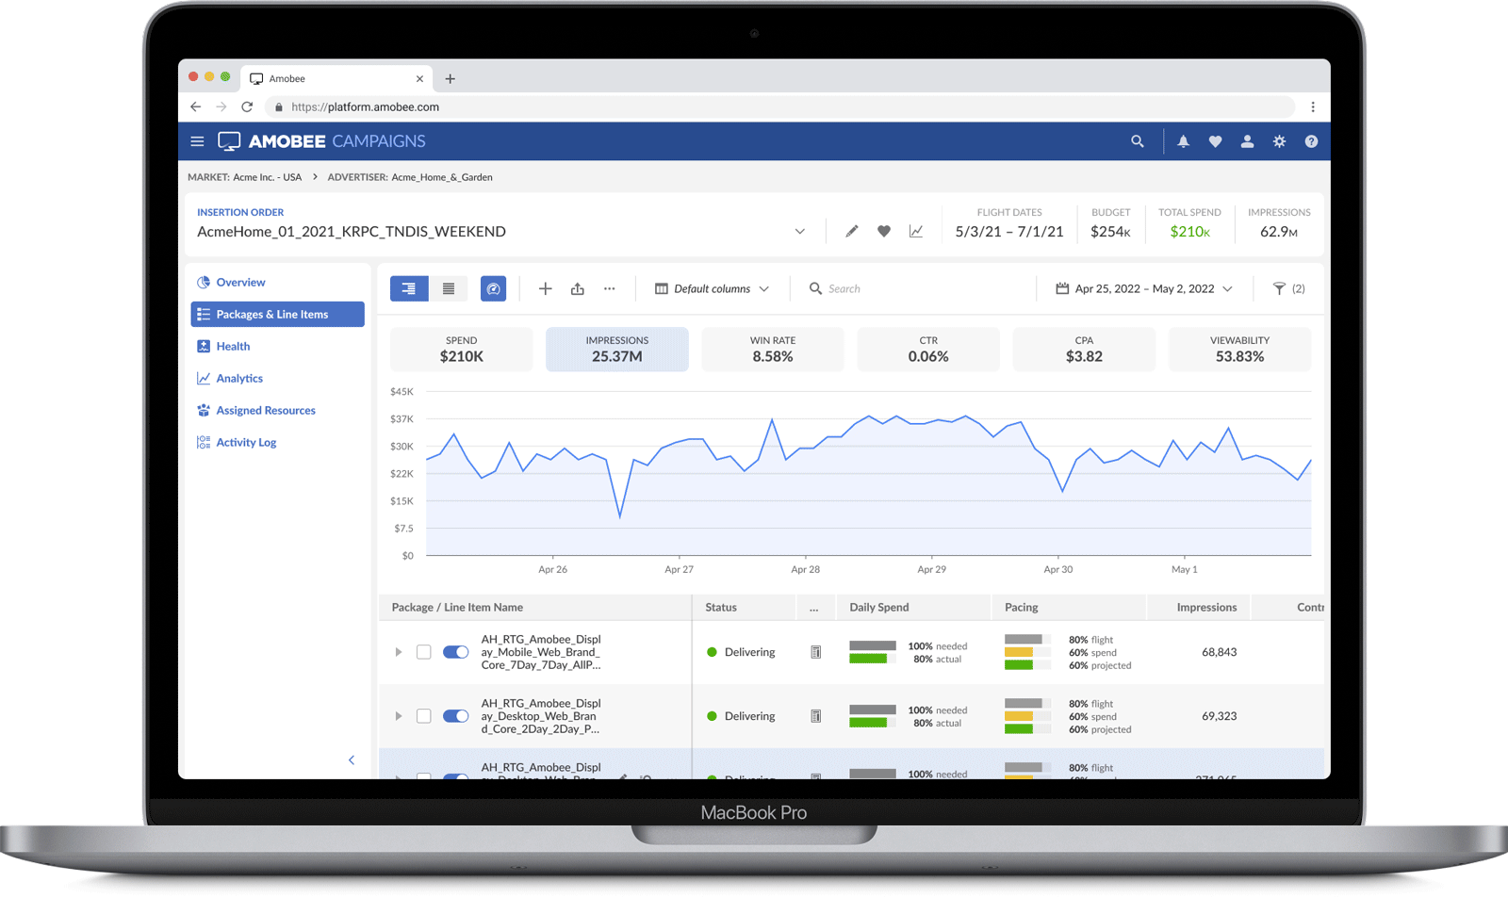Open more actions ellipsis in toolbar

coord(610,288)
